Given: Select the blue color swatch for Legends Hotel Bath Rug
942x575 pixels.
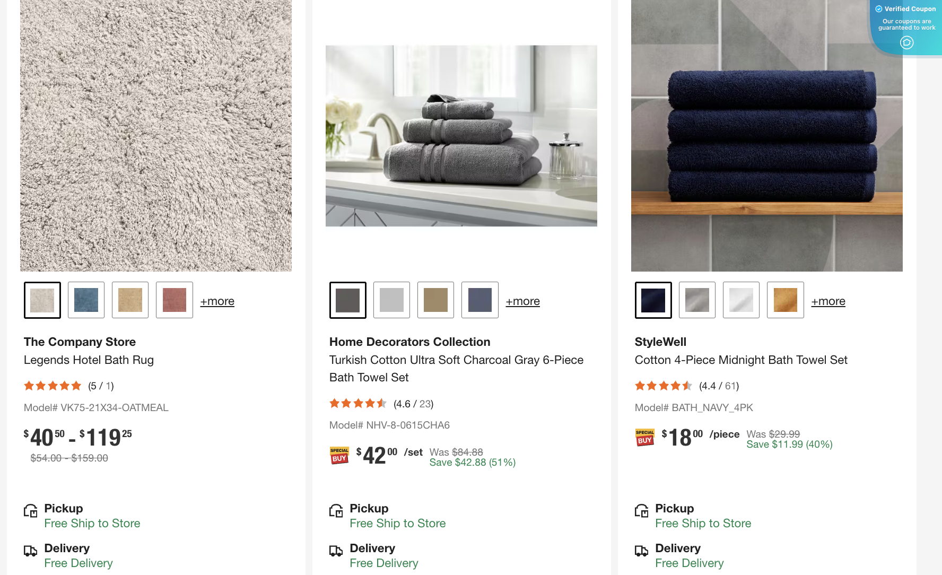Looking at the screenshot, I should (x=86, y=300).
